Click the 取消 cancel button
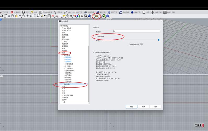The height and width of the screenshot is (131, 208). (x=144, y=107)
